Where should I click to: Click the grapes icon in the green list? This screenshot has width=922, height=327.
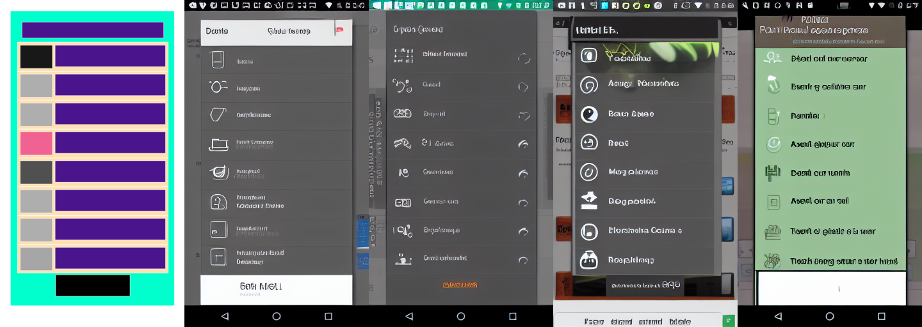pyautogui.click(x=773, y=261)
